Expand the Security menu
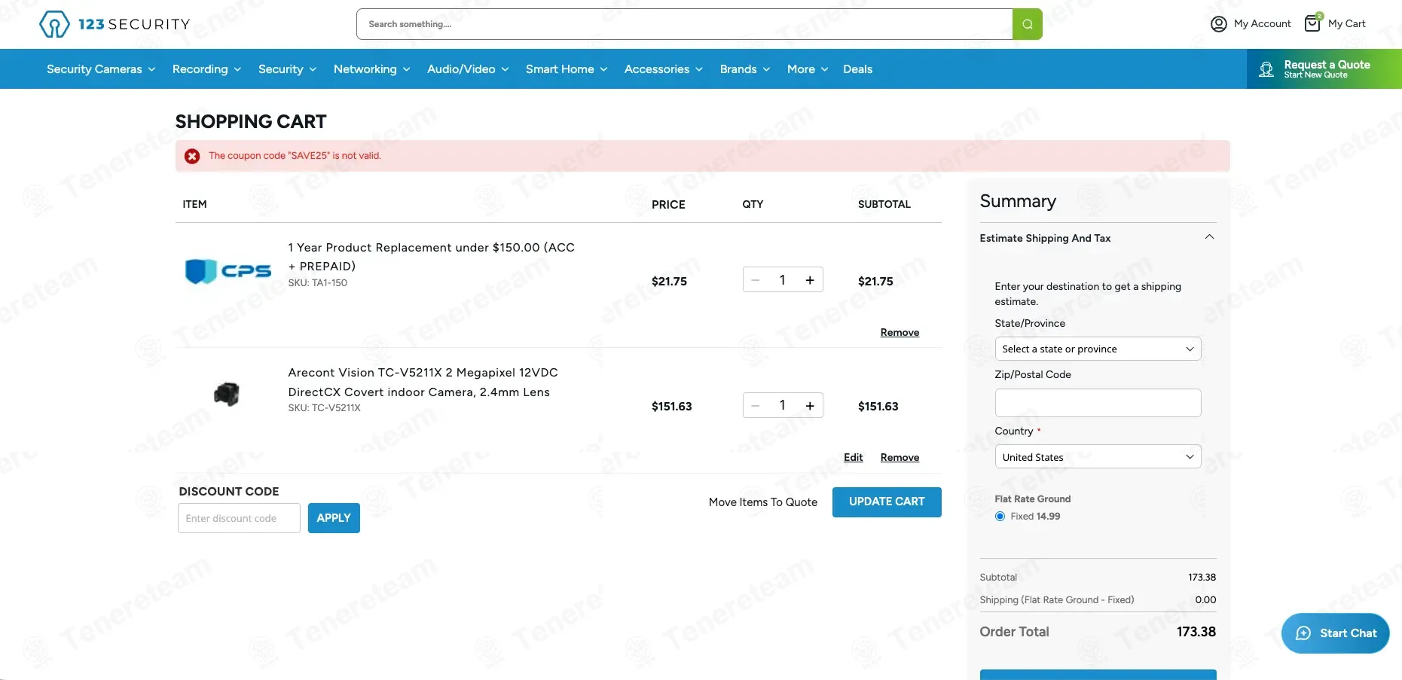Image resolution: width=1402 pixels, height=680 pixels. pos(287,69)
